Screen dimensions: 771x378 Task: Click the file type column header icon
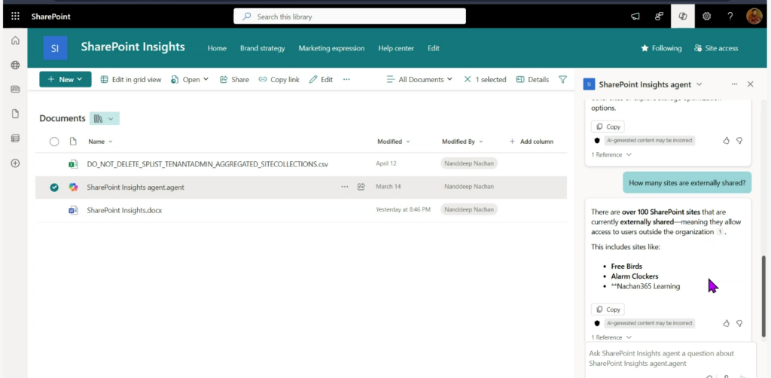pos(73,142)
